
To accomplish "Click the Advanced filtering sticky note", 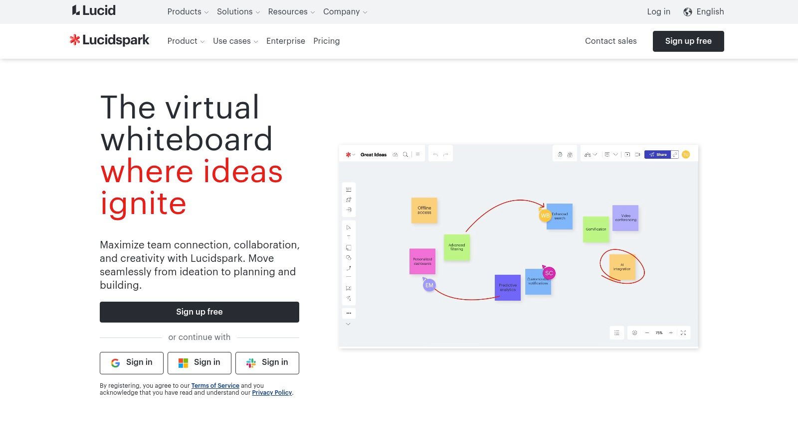I will 457,247.
